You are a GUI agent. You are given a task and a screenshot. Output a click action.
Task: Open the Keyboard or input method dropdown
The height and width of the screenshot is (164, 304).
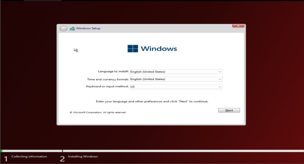pyautogui.click(x=175, y=86)
